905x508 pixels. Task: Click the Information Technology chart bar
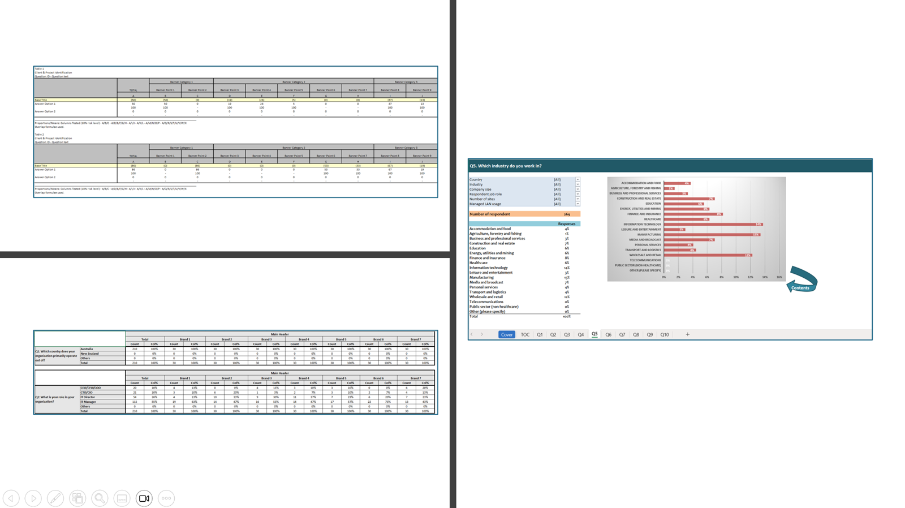[713, 225]
